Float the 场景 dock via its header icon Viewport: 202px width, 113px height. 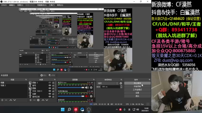pos(26,80)
